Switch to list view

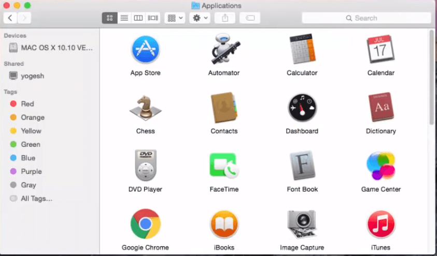pyautogui.click(x=124, y=18)
